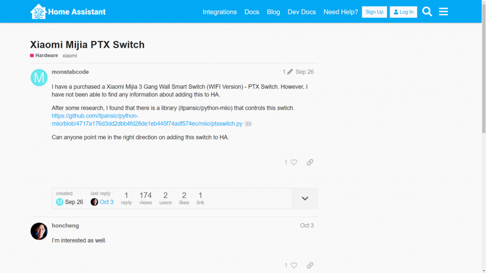Screen dimensions: 486x273
Task: Open the hamburger menu icon
Action: pos(443,12)
